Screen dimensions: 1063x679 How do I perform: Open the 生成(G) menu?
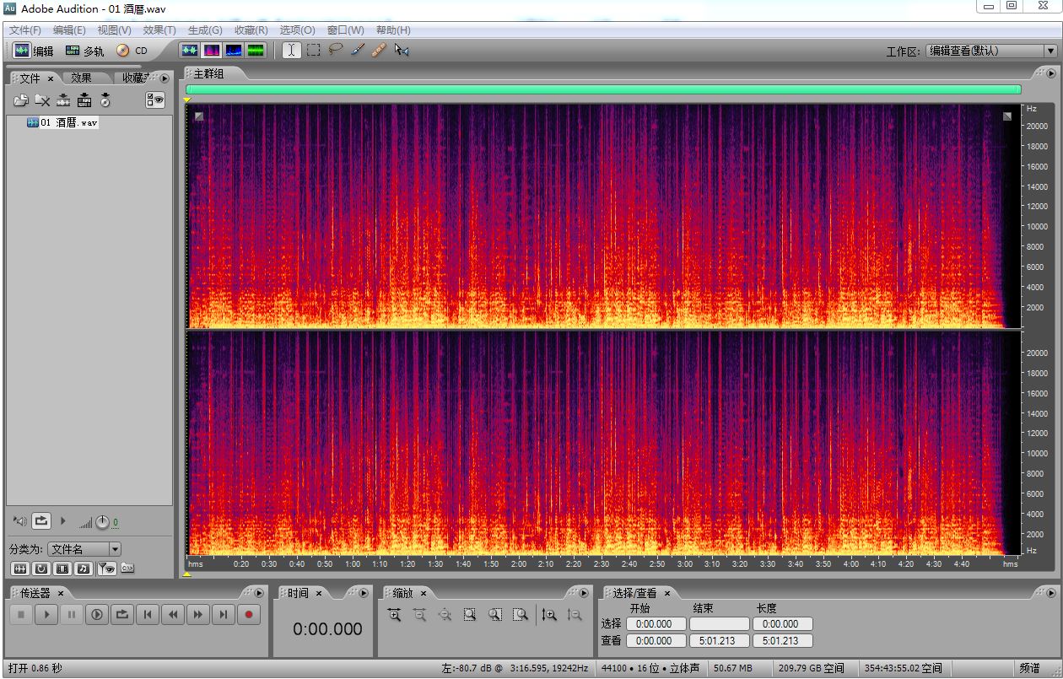(x=205, y=30)
